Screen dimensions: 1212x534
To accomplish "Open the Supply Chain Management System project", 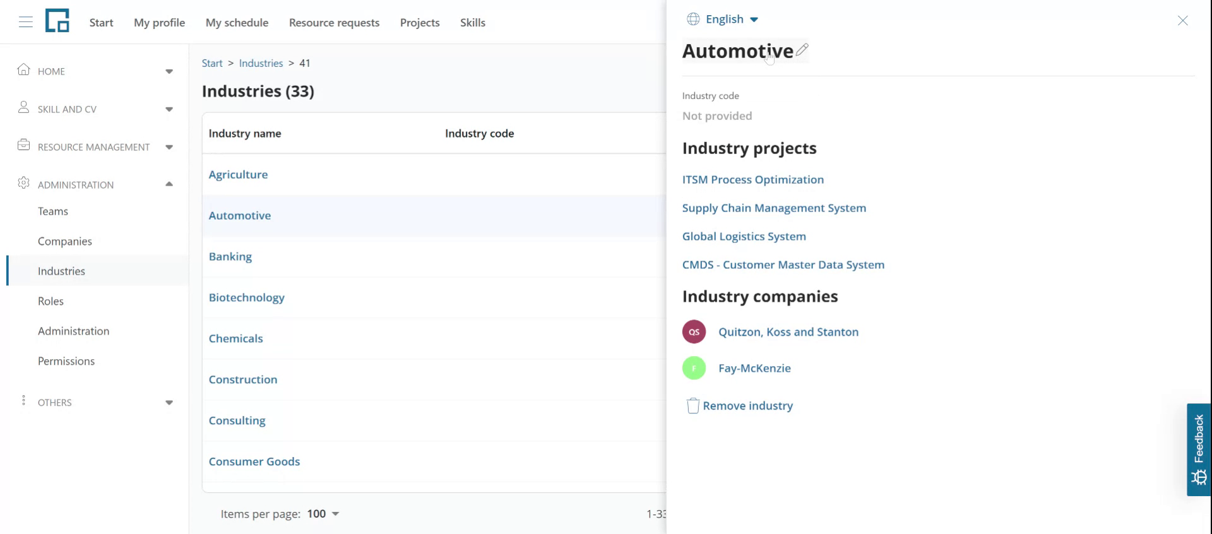I will 774,208.
